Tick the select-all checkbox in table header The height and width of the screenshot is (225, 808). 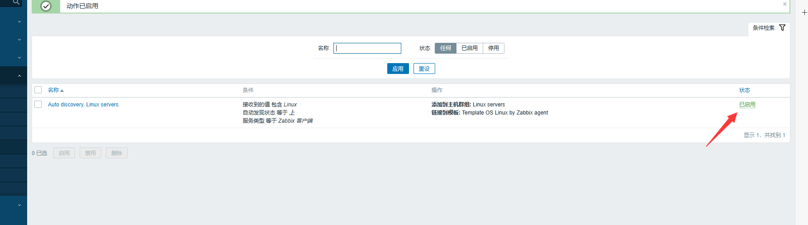tap(38, 90)
